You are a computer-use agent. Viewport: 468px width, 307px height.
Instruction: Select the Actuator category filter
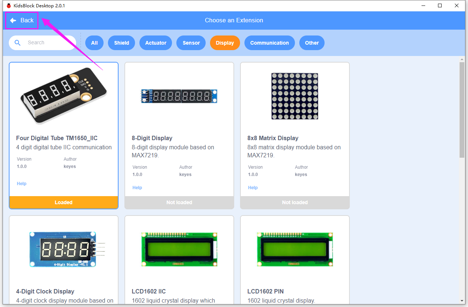tap(156, 43)
